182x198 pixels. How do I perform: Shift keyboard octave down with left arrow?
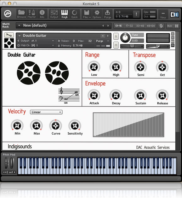coord(4,172)
